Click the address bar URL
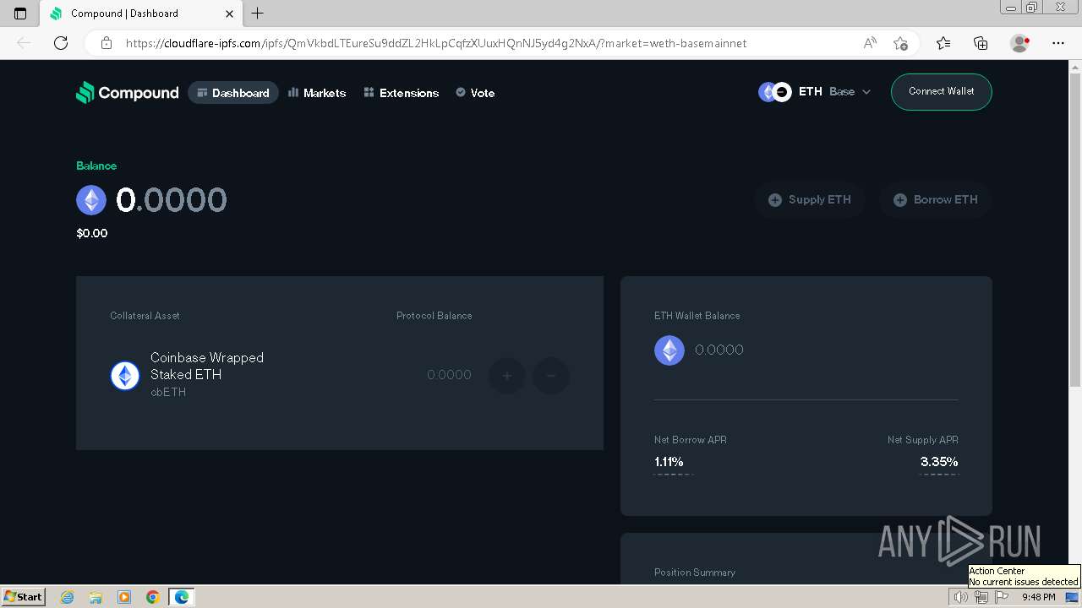Image resolution: width=1082 pixels, height=608 pixels. point(436,43)
